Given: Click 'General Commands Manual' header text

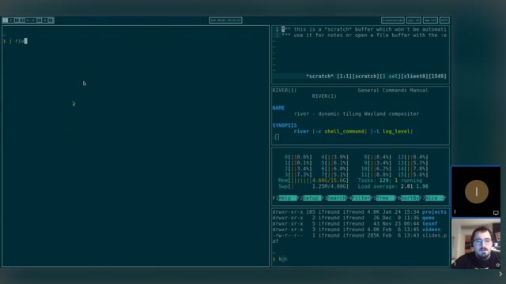Looking at the screenshot, I should pyautogui.click(x=393, y=91).
